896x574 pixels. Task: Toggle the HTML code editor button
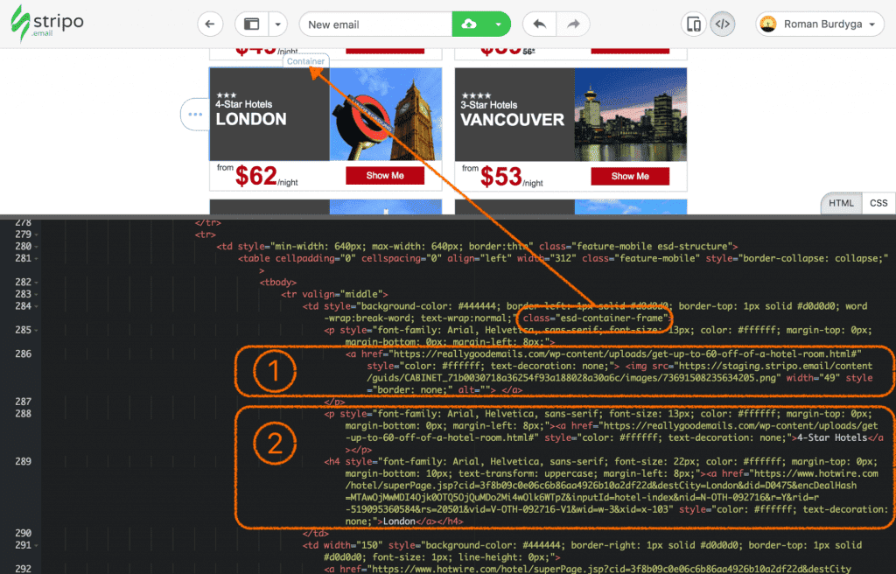tap(722, 24)
